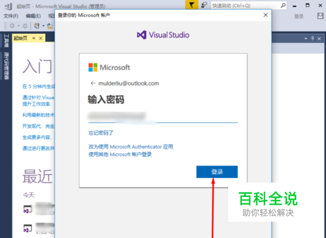Click the 通过针对 Visual 提升工作效率 link
Image resolution: width=326 pixels, height=238 pixels.
pyautogui.click(x=38, y=100)
